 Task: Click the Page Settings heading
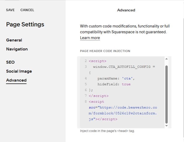(25, 24)
